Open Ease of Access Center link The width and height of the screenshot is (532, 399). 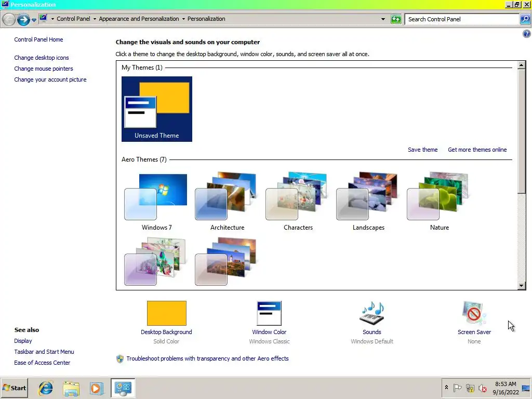click(x=42, y=362)
